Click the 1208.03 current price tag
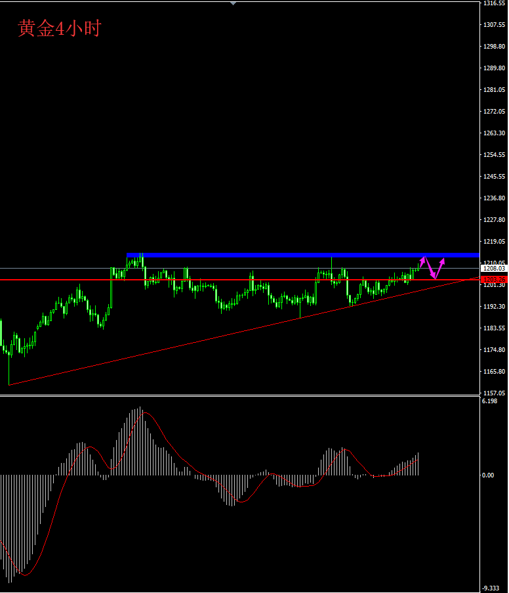 495,268
